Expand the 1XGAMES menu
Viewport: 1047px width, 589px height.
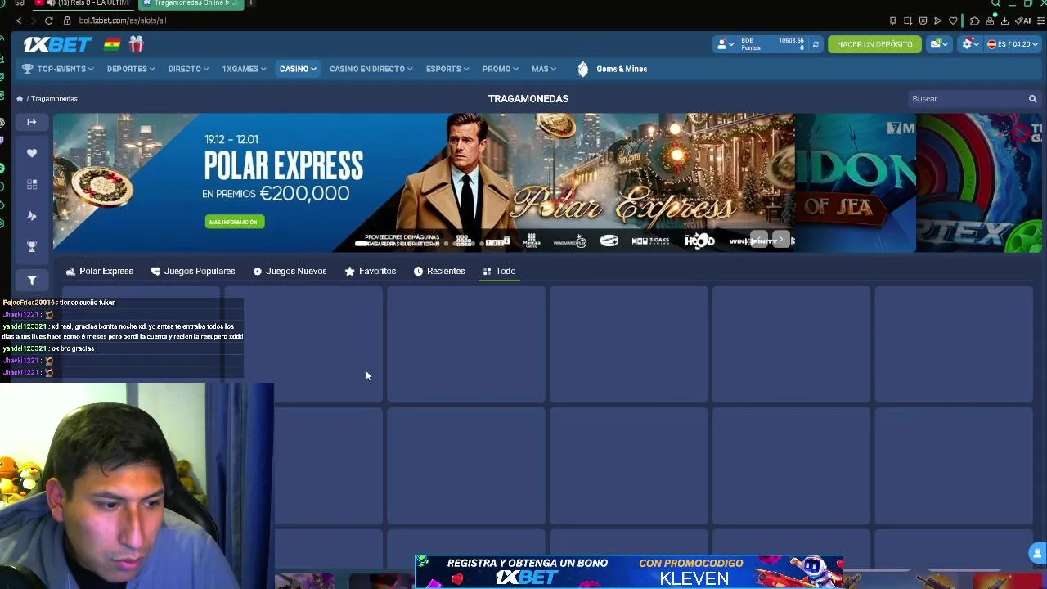tap(244, 70)
